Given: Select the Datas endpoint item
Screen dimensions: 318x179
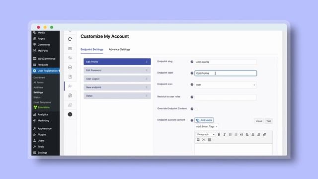Looking at the screenshot, I should [117, 96].
